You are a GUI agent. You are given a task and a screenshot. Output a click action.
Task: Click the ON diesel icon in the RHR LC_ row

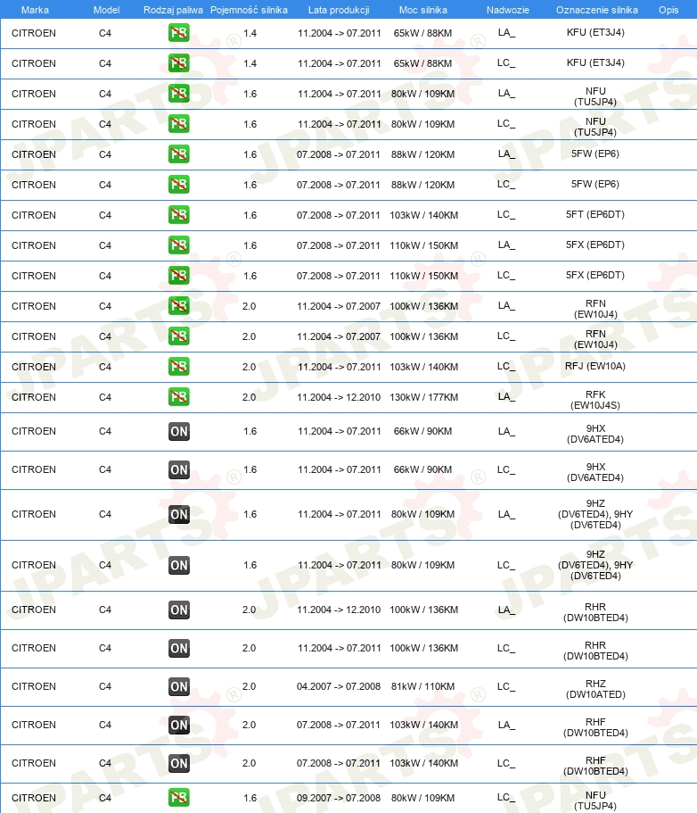pyautogui.click(x=178, y=648)
